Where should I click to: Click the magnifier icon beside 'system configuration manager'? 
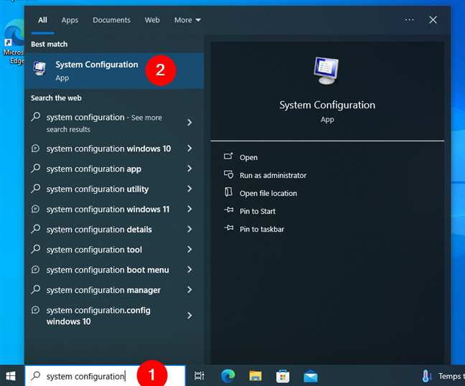click(x=36, y=289)
